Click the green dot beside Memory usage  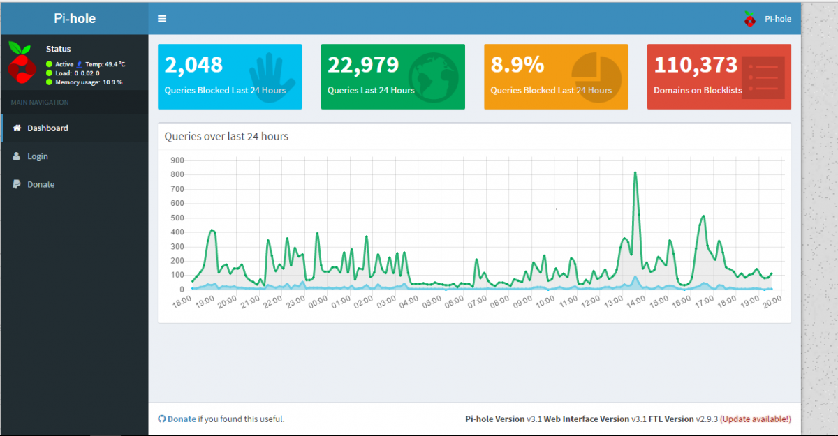(x=49, y=82)
